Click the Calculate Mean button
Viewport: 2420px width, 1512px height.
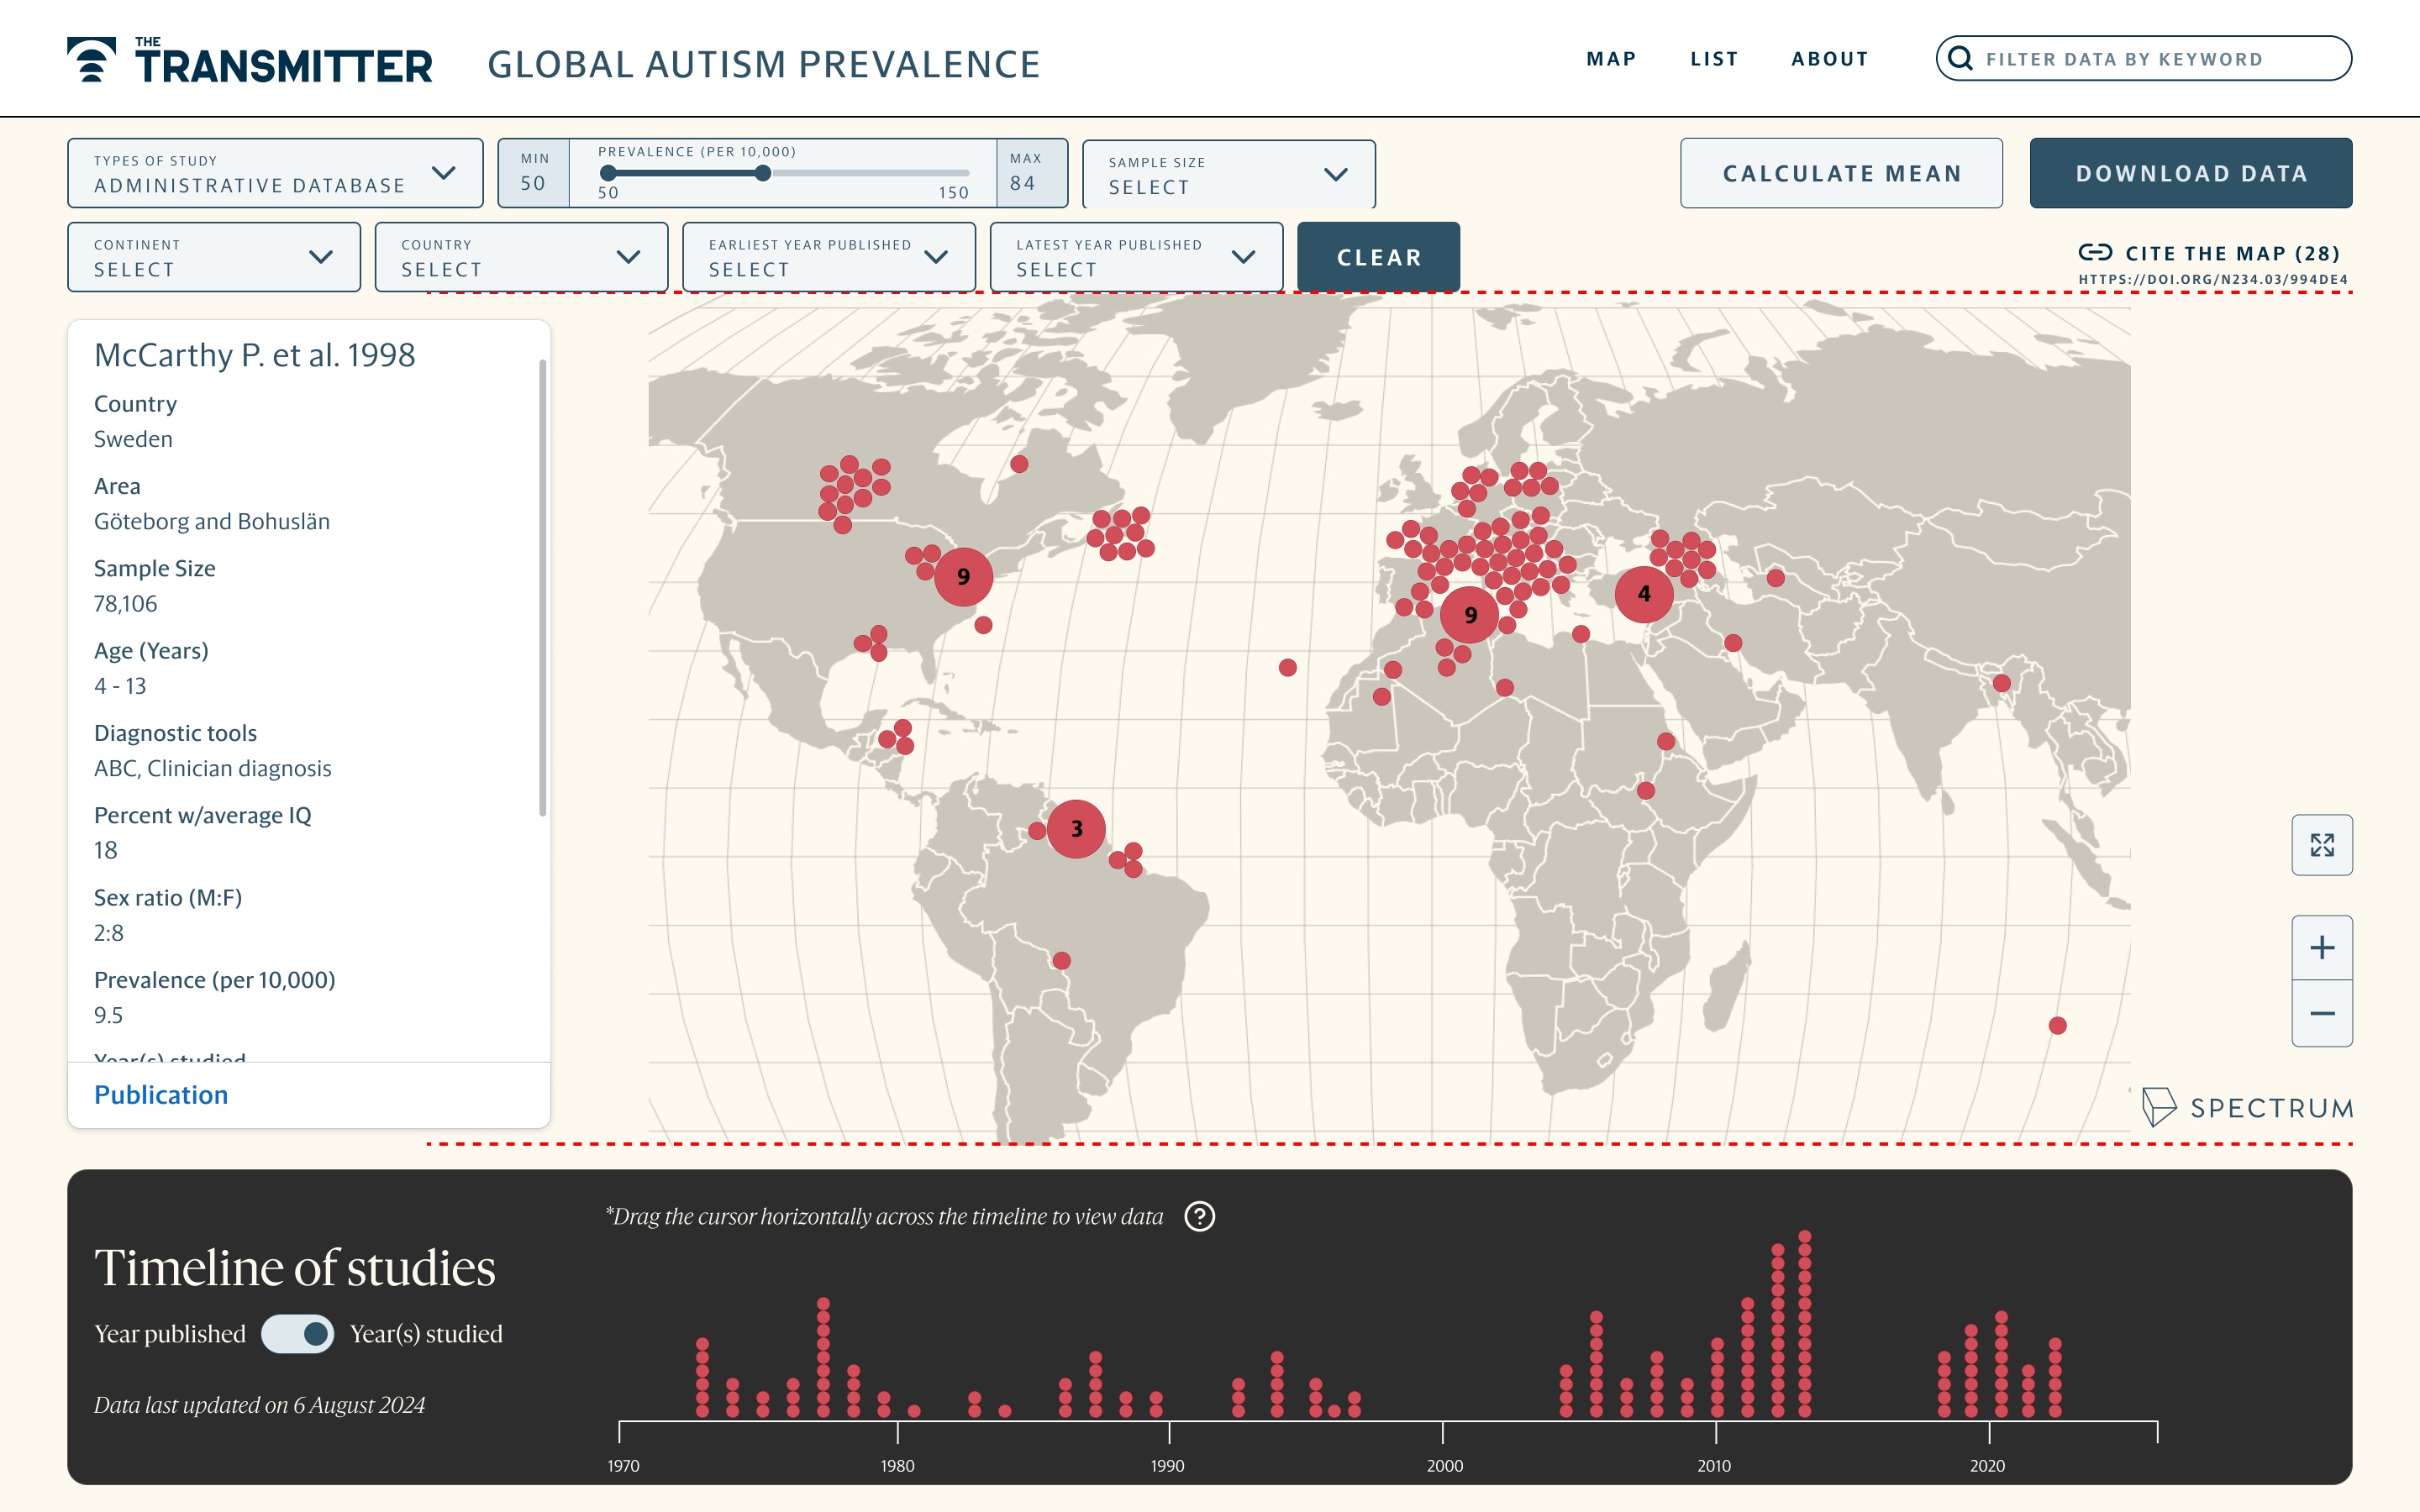pos(1841,173)
